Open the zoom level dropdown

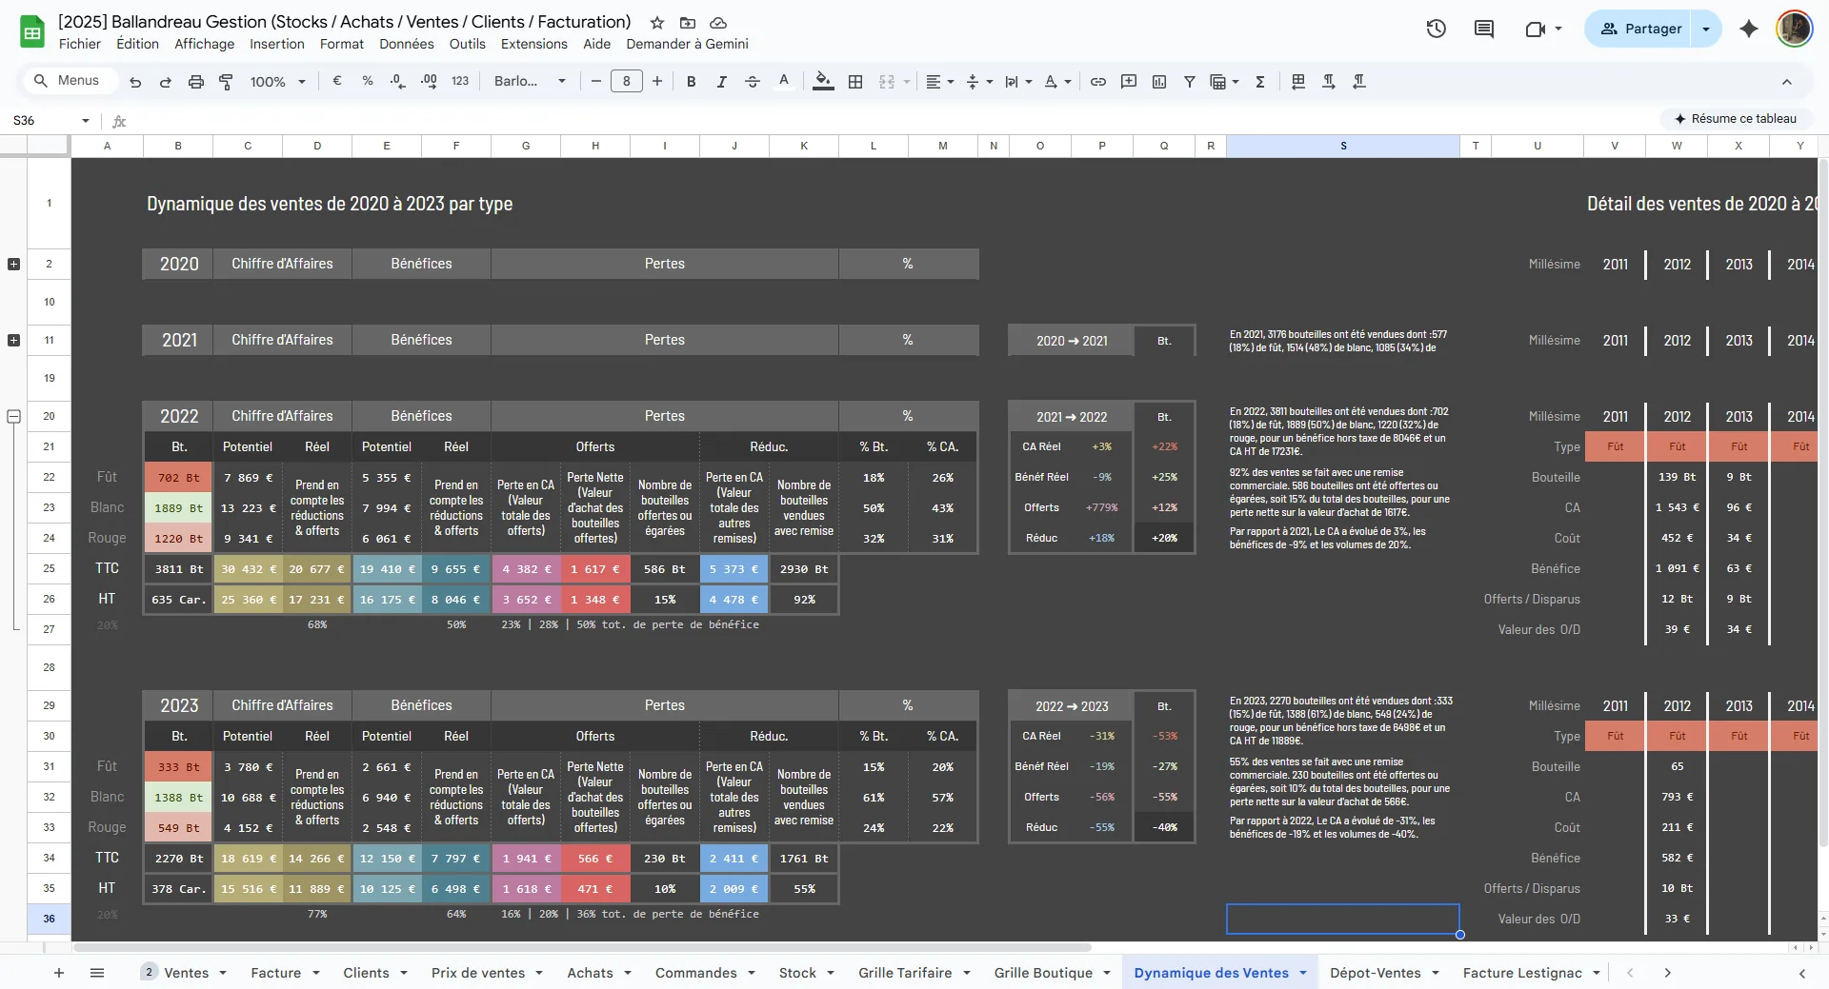(x=277, y=82)
